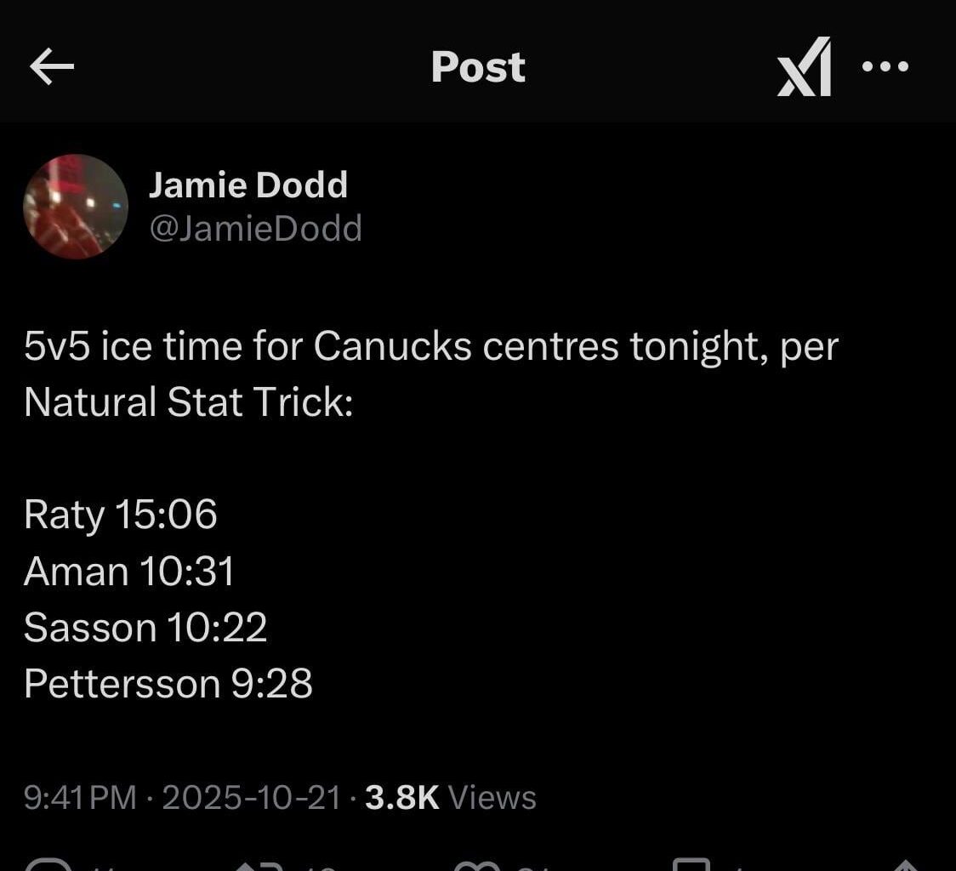Click the 'Pettersson 9:28' line in the post
956x871 pixels.
click(168, 683)
